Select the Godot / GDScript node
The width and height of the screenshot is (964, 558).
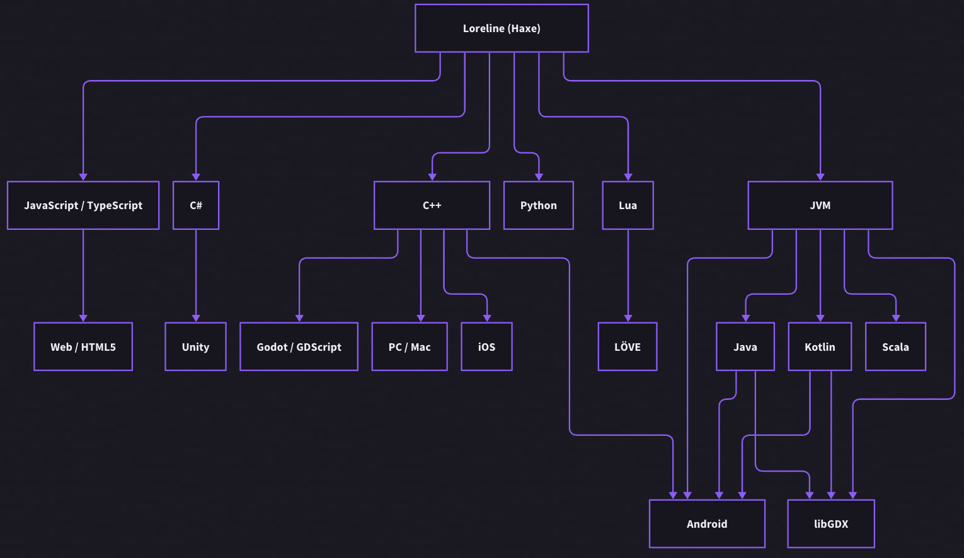299,347
